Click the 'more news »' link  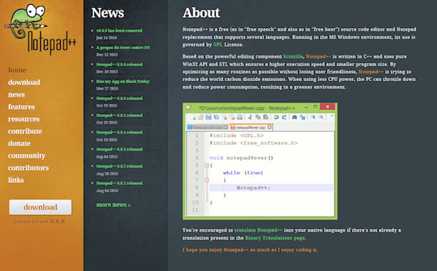tap(113, 205)
